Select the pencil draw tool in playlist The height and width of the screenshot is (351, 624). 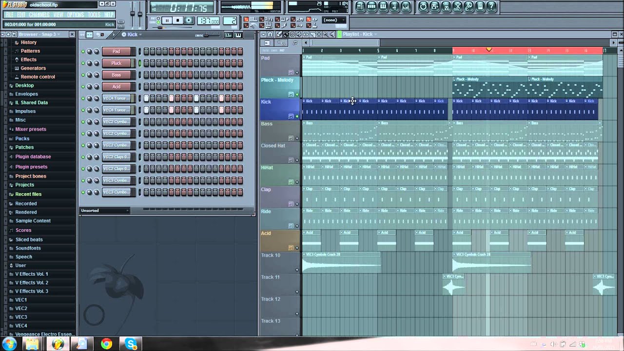pos(279,34)
